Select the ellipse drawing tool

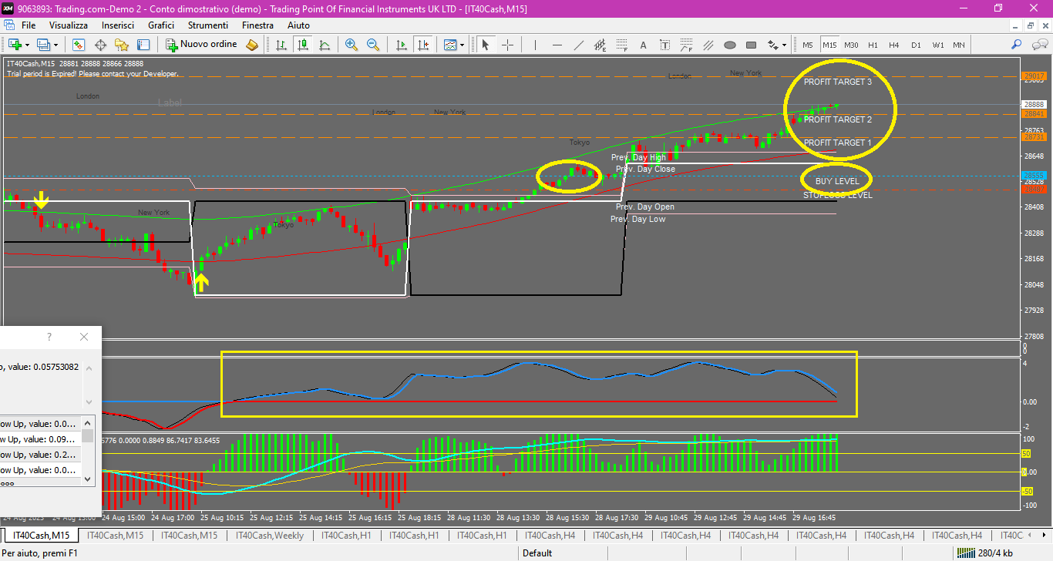tap(729, 45)
